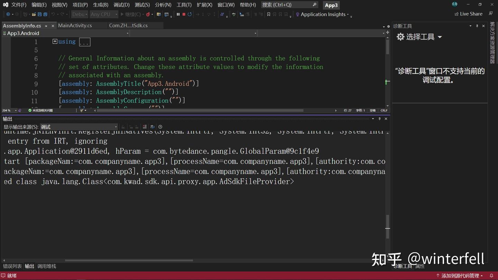Close the Output panel
498x280 pixels.
tap(386, 119)
